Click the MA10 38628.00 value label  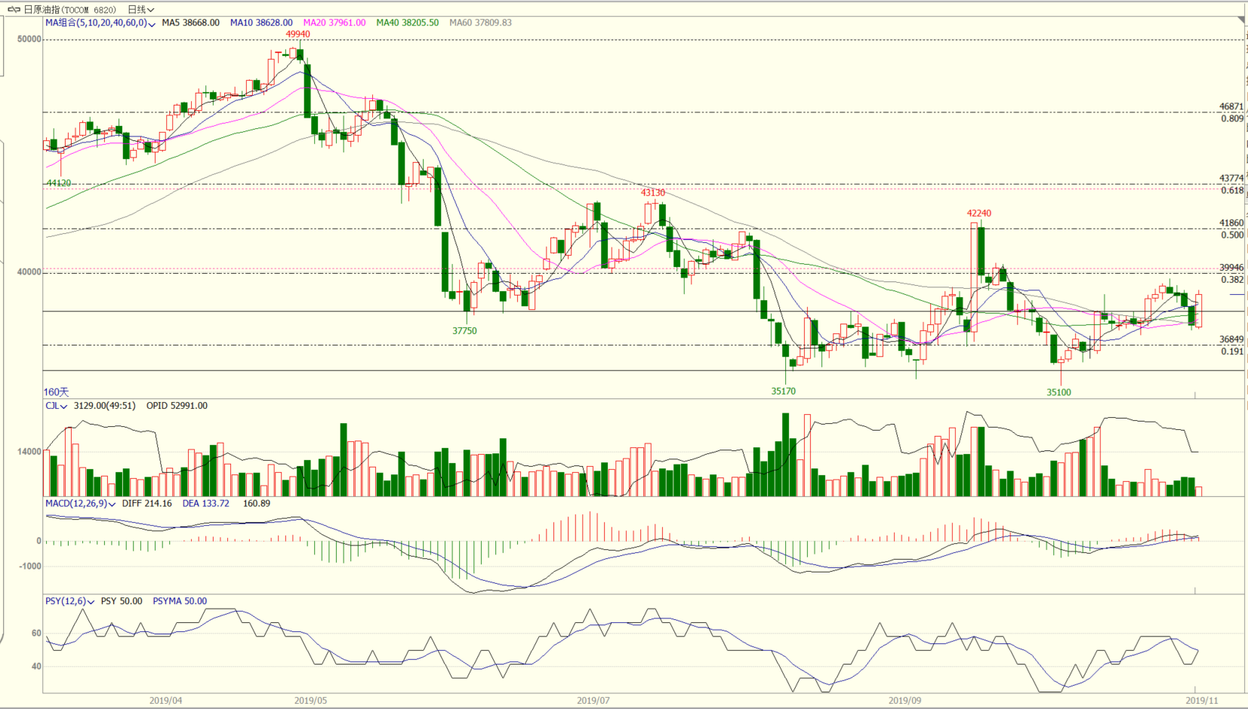(261, 23)
